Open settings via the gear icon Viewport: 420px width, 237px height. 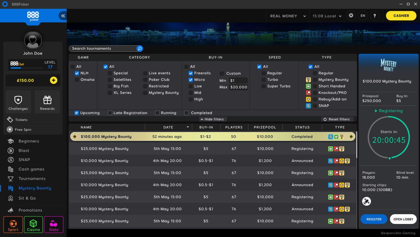(x=351, y=16)
